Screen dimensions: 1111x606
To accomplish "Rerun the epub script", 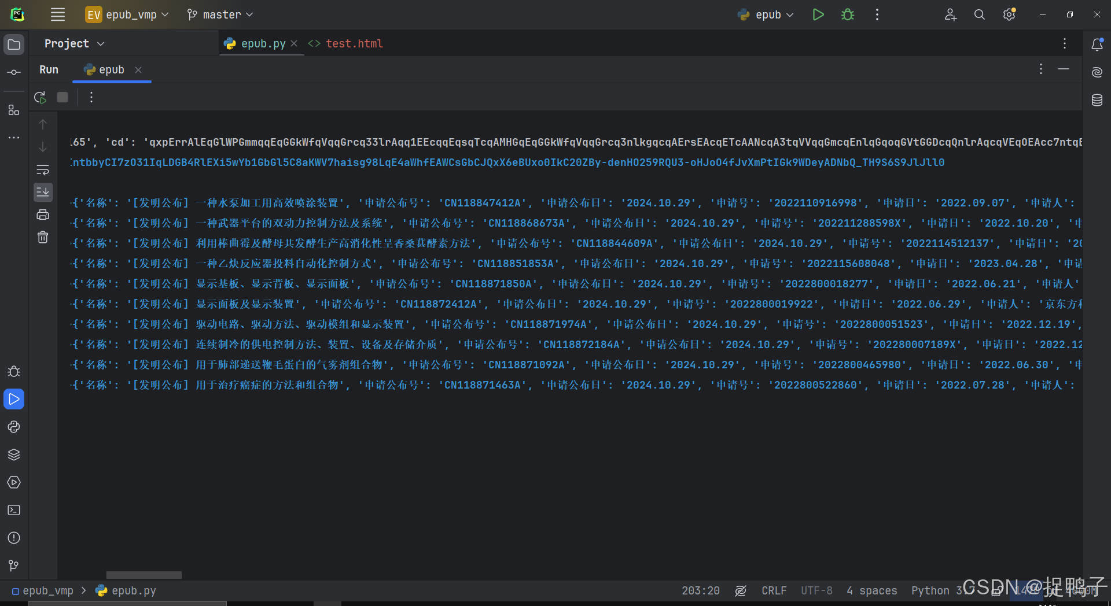I will 40,97.
